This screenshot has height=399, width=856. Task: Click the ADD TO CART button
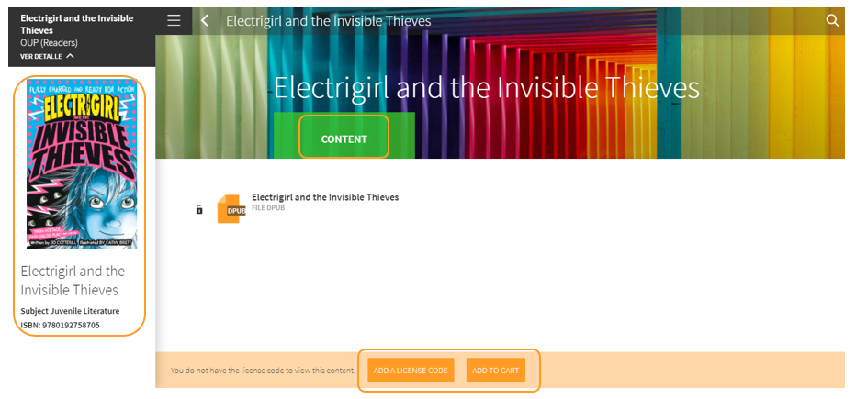point(496,371)
